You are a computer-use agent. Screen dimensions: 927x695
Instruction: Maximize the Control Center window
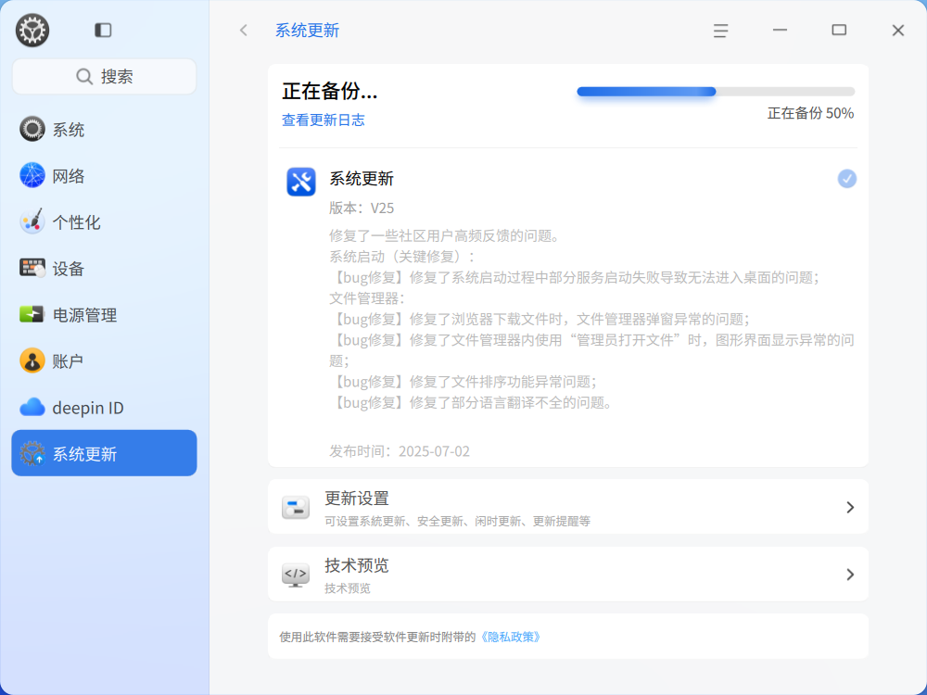pos(839,31)
